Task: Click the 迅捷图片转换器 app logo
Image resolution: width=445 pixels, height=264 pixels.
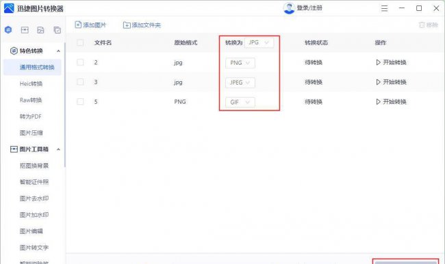Action: (9, 8)
